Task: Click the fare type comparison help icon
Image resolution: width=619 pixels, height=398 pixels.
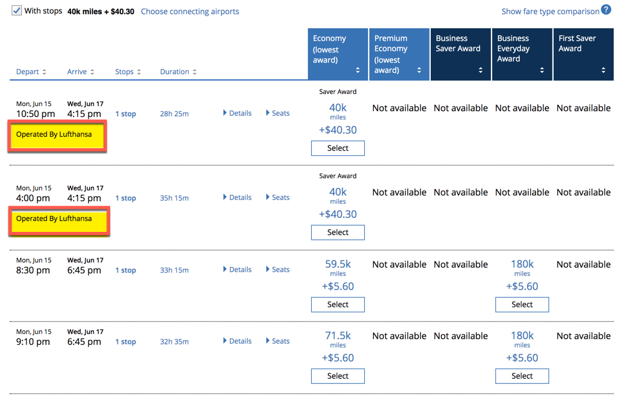Action: (606, 10)
